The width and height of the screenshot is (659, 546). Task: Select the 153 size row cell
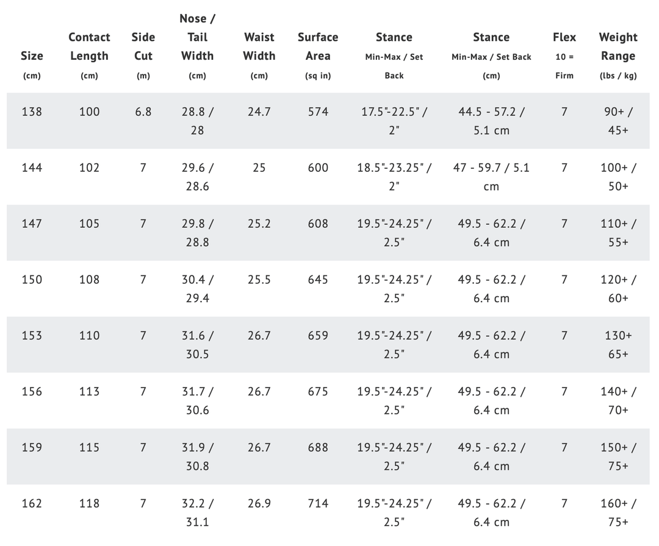(32, 335)
